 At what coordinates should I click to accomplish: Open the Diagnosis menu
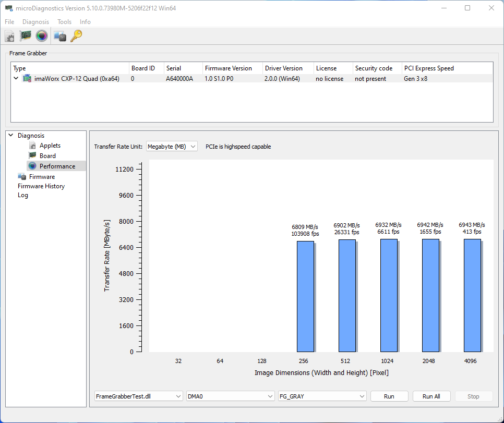point(35,22)
